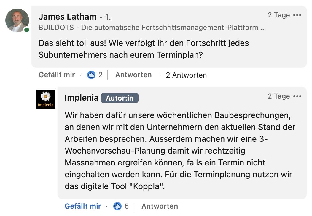Open three-dot menu on Implenia's reply

297,96
